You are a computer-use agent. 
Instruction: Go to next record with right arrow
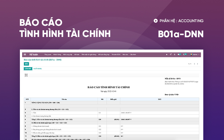197,64
